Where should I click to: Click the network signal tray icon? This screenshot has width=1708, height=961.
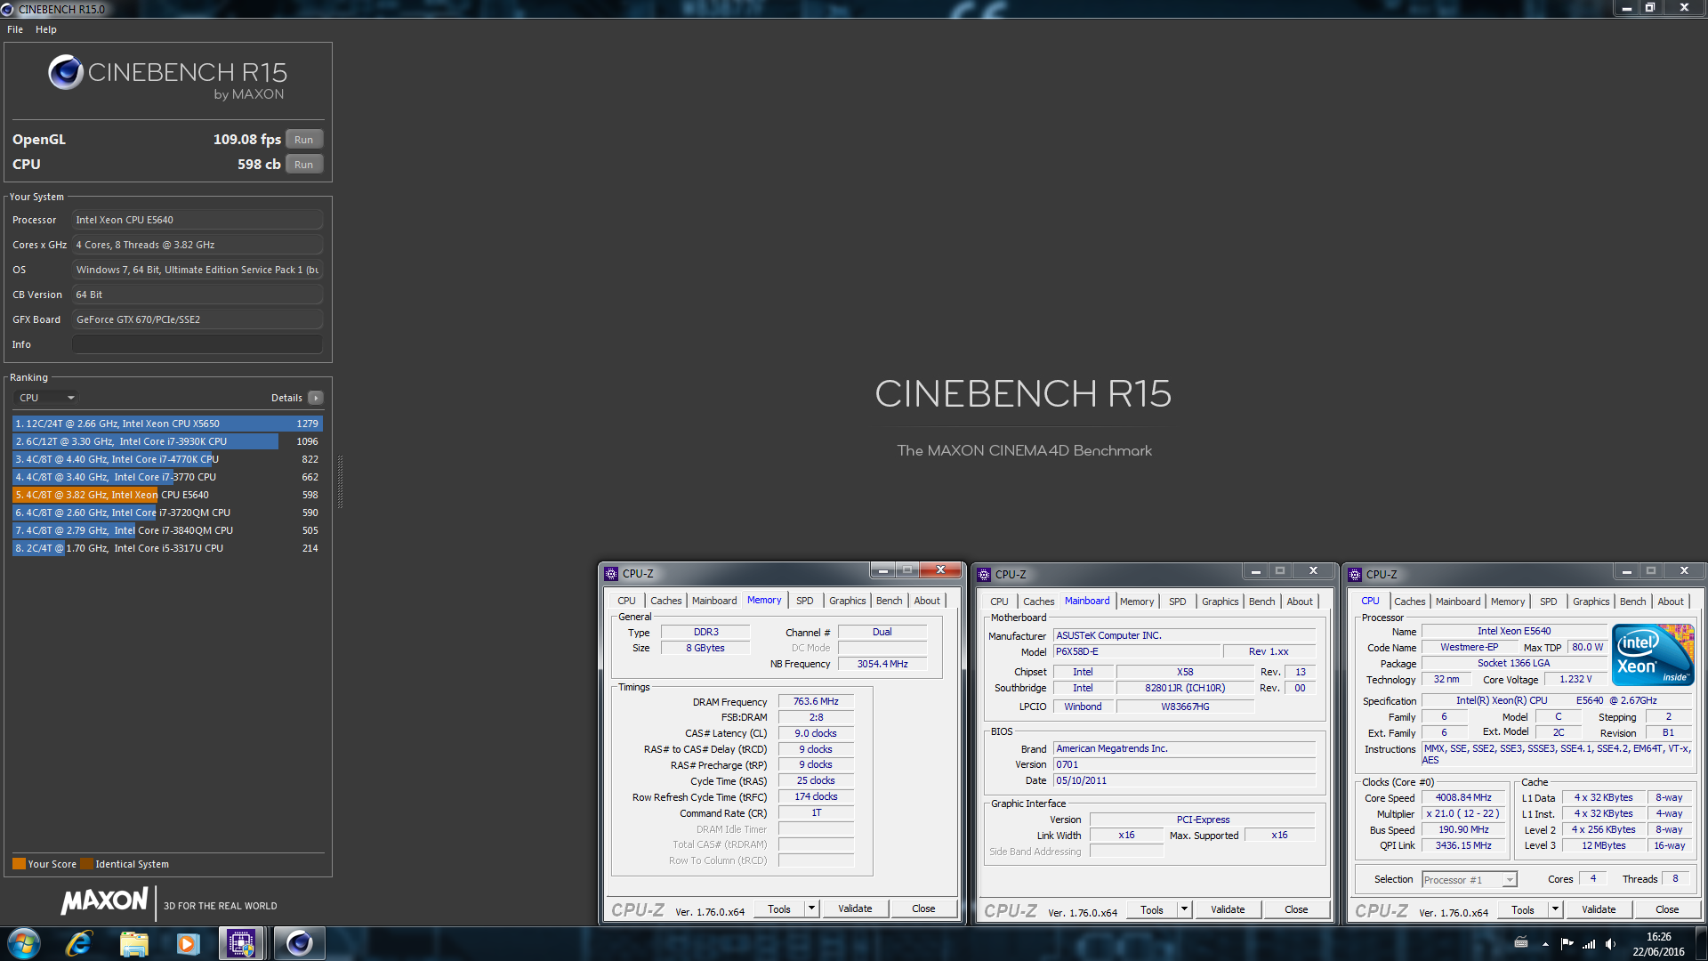pyautogui.click(x=1589, y=944)
